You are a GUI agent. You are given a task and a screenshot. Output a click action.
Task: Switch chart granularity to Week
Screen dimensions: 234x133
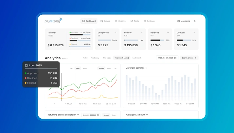click(x=78, y=68)
